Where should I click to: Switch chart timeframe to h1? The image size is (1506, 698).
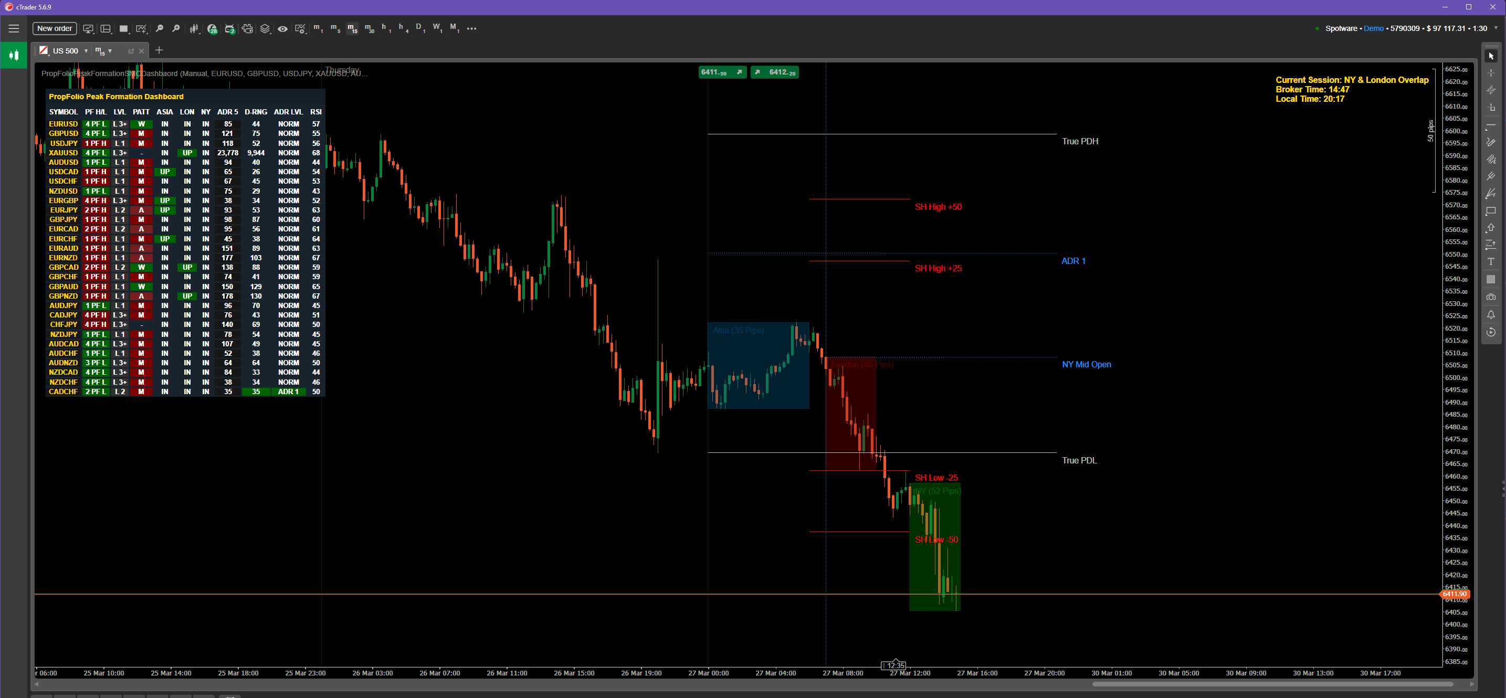click(x=385, y=28)
